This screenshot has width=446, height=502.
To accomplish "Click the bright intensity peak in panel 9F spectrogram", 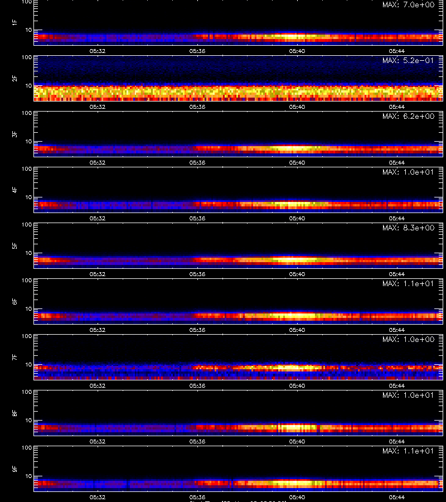I will (293, 483).
